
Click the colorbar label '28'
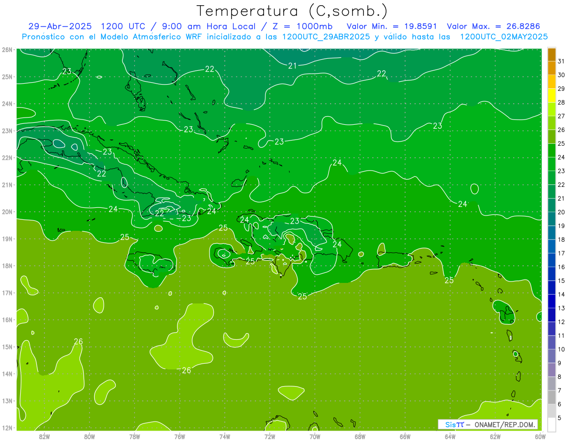561,102
